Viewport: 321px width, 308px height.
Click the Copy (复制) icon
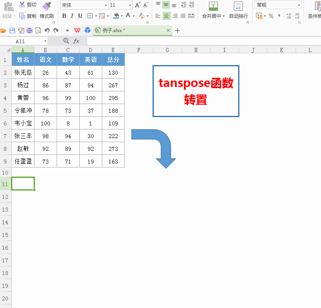tap(22, 16)
